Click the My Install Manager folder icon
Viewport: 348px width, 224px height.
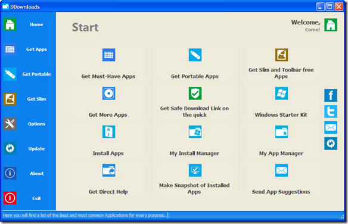[x=195, y=132]
